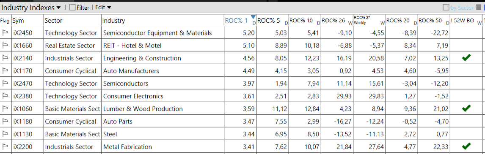Flag the iX2200 Metal Fabrication row
Image resolution: width=485 pixels, height=154 pixels.
tap(5, 147)
